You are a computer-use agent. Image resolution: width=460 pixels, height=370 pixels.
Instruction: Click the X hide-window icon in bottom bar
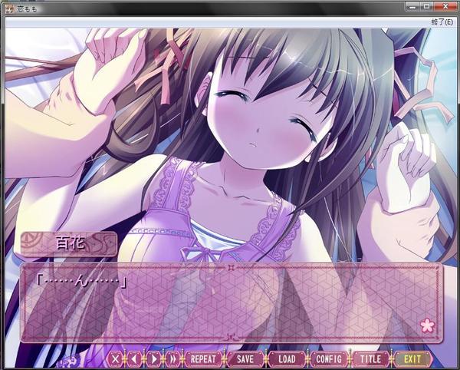(x=115, y=358)
